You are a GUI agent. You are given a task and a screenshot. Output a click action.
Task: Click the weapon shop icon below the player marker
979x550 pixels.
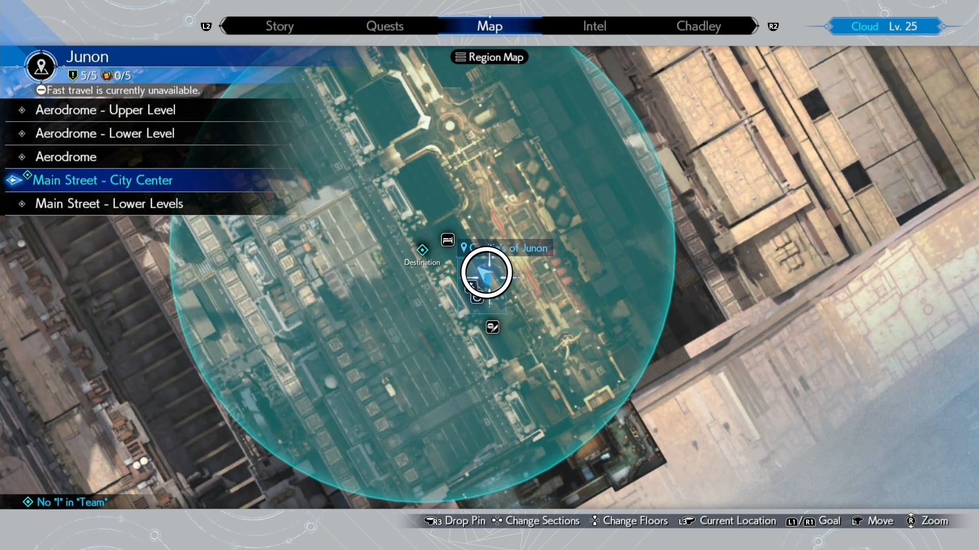tap(493, 327)
